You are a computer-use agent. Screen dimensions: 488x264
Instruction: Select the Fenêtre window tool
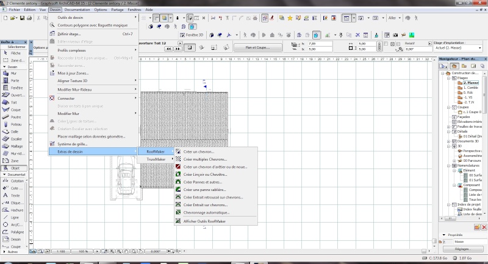(13, 88)
